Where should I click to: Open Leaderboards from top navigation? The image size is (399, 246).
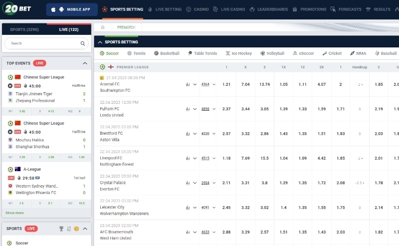click(269, 9)
